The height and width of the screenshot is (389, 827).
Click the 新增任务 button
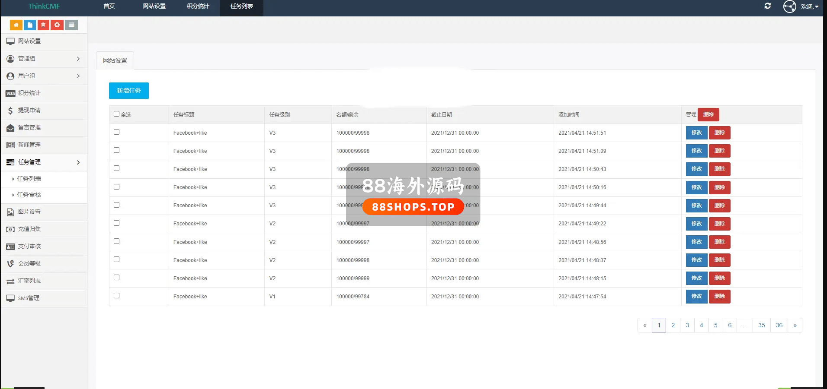[128, 91]
